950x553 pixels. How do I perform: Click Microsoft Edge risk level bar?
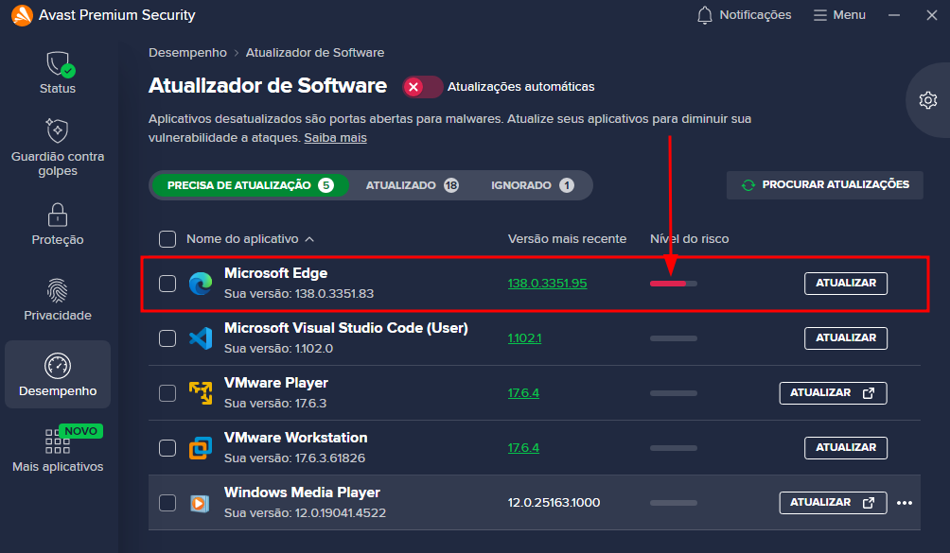[x=673, y=284]
